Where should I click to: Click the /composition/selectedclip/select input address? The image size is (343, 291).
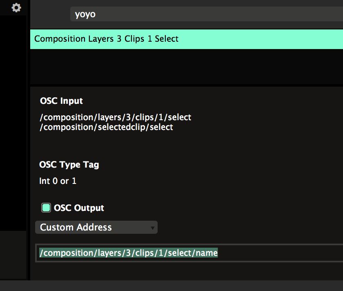pos(107,127)
